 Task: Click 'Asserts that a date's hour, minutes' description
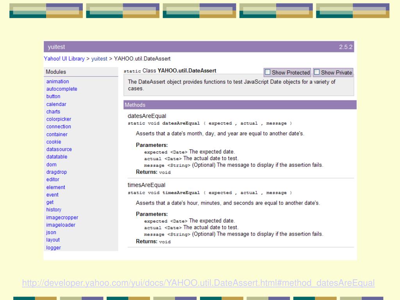coord(228,203)
